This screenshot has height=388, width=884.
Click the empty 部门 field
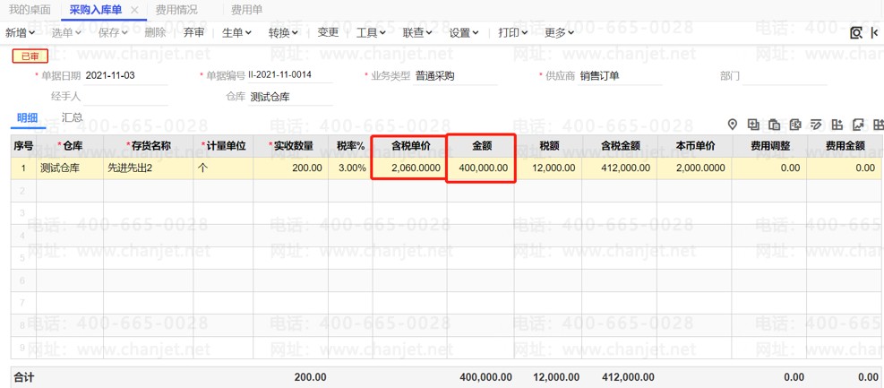(785, 75)
